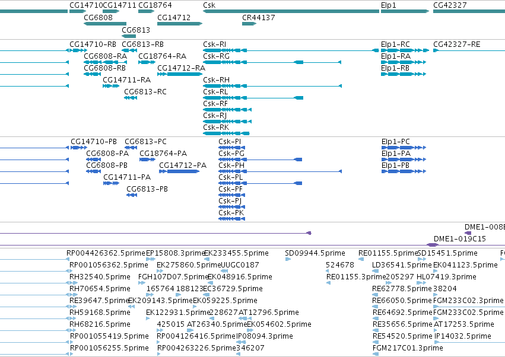
Task: Select the CG6813-PC protein label
Action: [x=145, y=142]
